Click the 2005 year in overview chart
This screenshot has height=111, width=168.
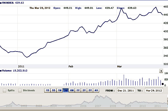[68, 106]
